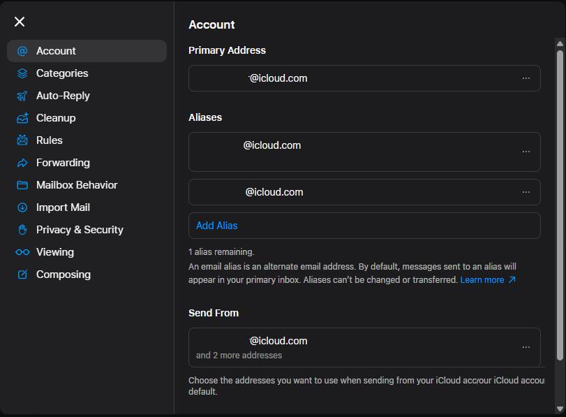The width and height of the screenshot is (566, 417).
Task: Open the Learn more link about aliases
Action: 482,279
